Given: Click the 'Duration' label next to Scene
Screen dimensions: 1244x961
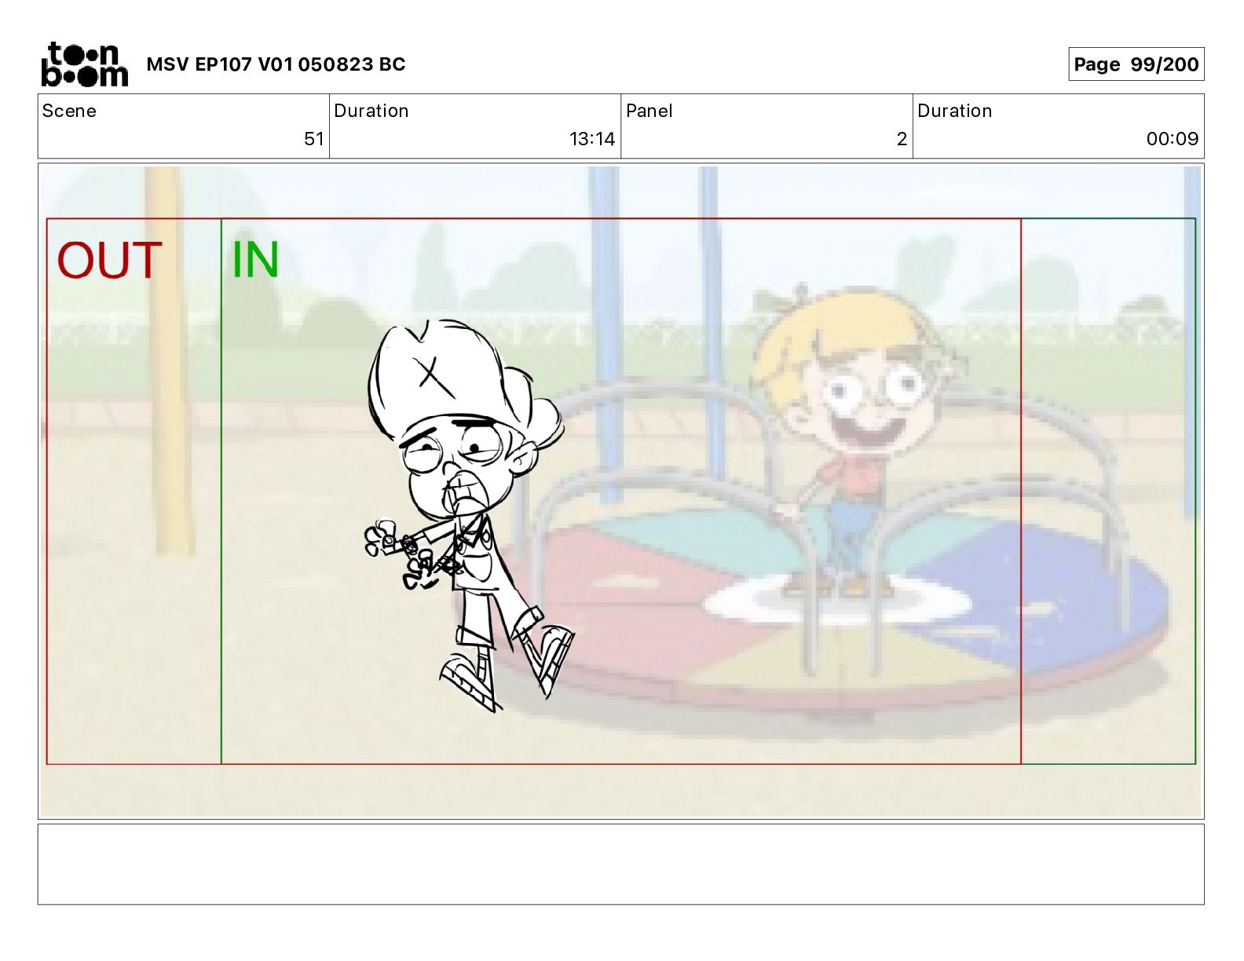Looking at the screenshot, I should point(371,111).
